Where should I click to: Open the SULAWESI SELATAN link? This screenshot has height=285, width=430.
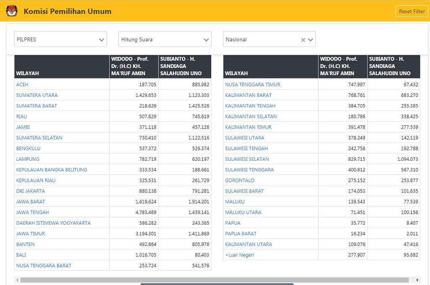[247, 159]
